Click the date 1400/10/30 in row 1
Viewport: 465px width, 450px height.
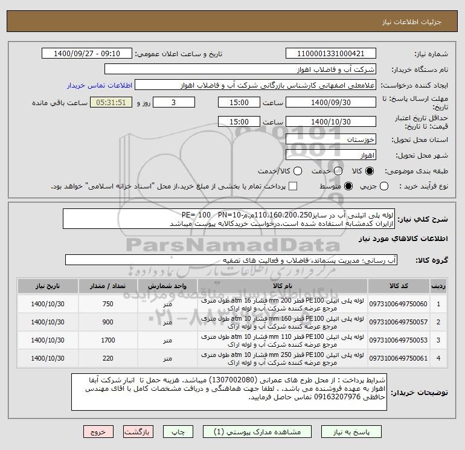[48, 304]
